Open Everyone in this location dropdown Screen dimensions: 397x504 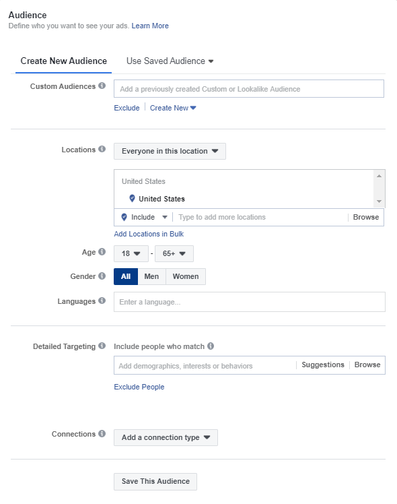pos(170,151)
